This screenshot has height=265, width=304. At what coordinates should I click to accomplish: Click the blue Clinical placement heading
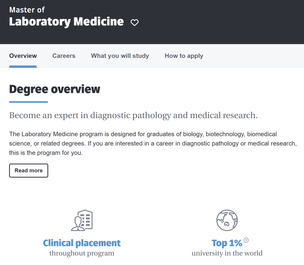tap(82, 243)
